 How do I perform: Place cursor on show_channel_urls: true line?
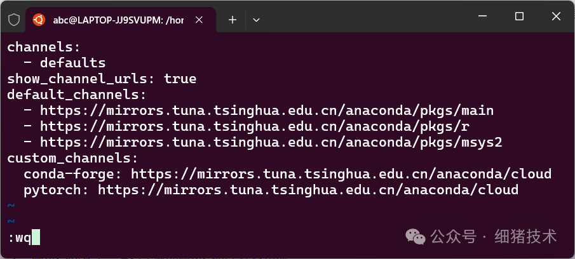click(102, 79)
